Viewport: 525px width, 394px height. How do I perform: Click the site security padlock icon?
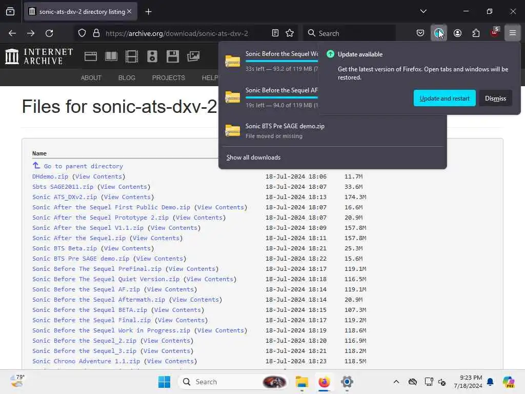point(96,33)
